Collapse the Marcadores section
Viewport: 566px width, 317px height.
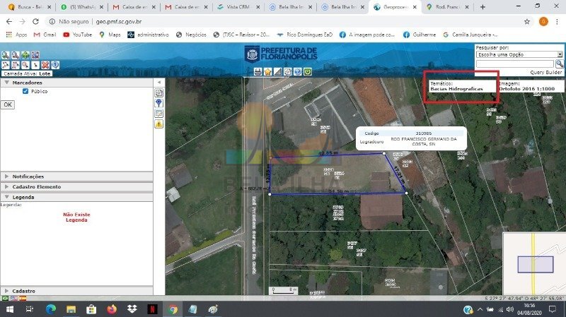pos(76,83)
